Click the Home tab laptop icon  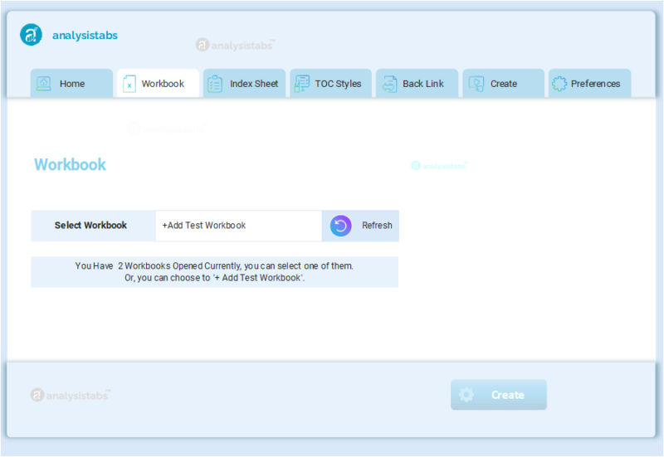44,84
